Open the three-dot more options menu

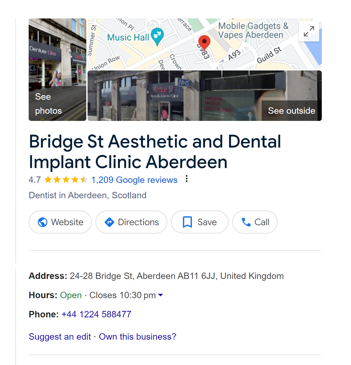[x=187, y=179]
